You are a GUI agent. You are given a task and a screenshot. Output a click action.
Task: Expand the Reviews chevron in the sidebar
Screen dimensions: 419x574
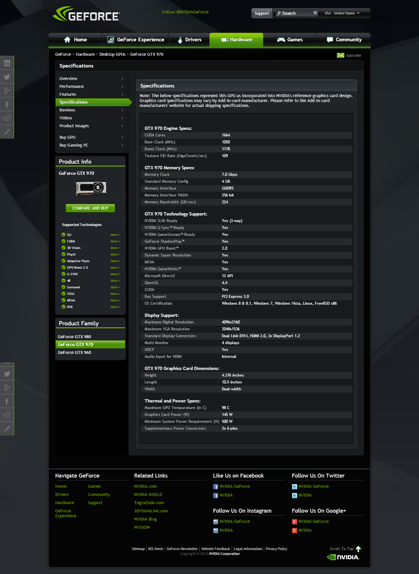(x=122, y=110)
